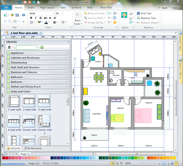Click the Bold formatting icon
Viewport: 183px width, 166px height.
[x=31, y=18]
